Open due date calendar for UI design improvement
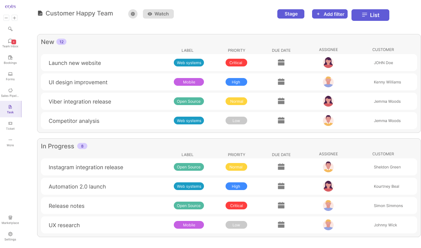 [x=281, y=82]
